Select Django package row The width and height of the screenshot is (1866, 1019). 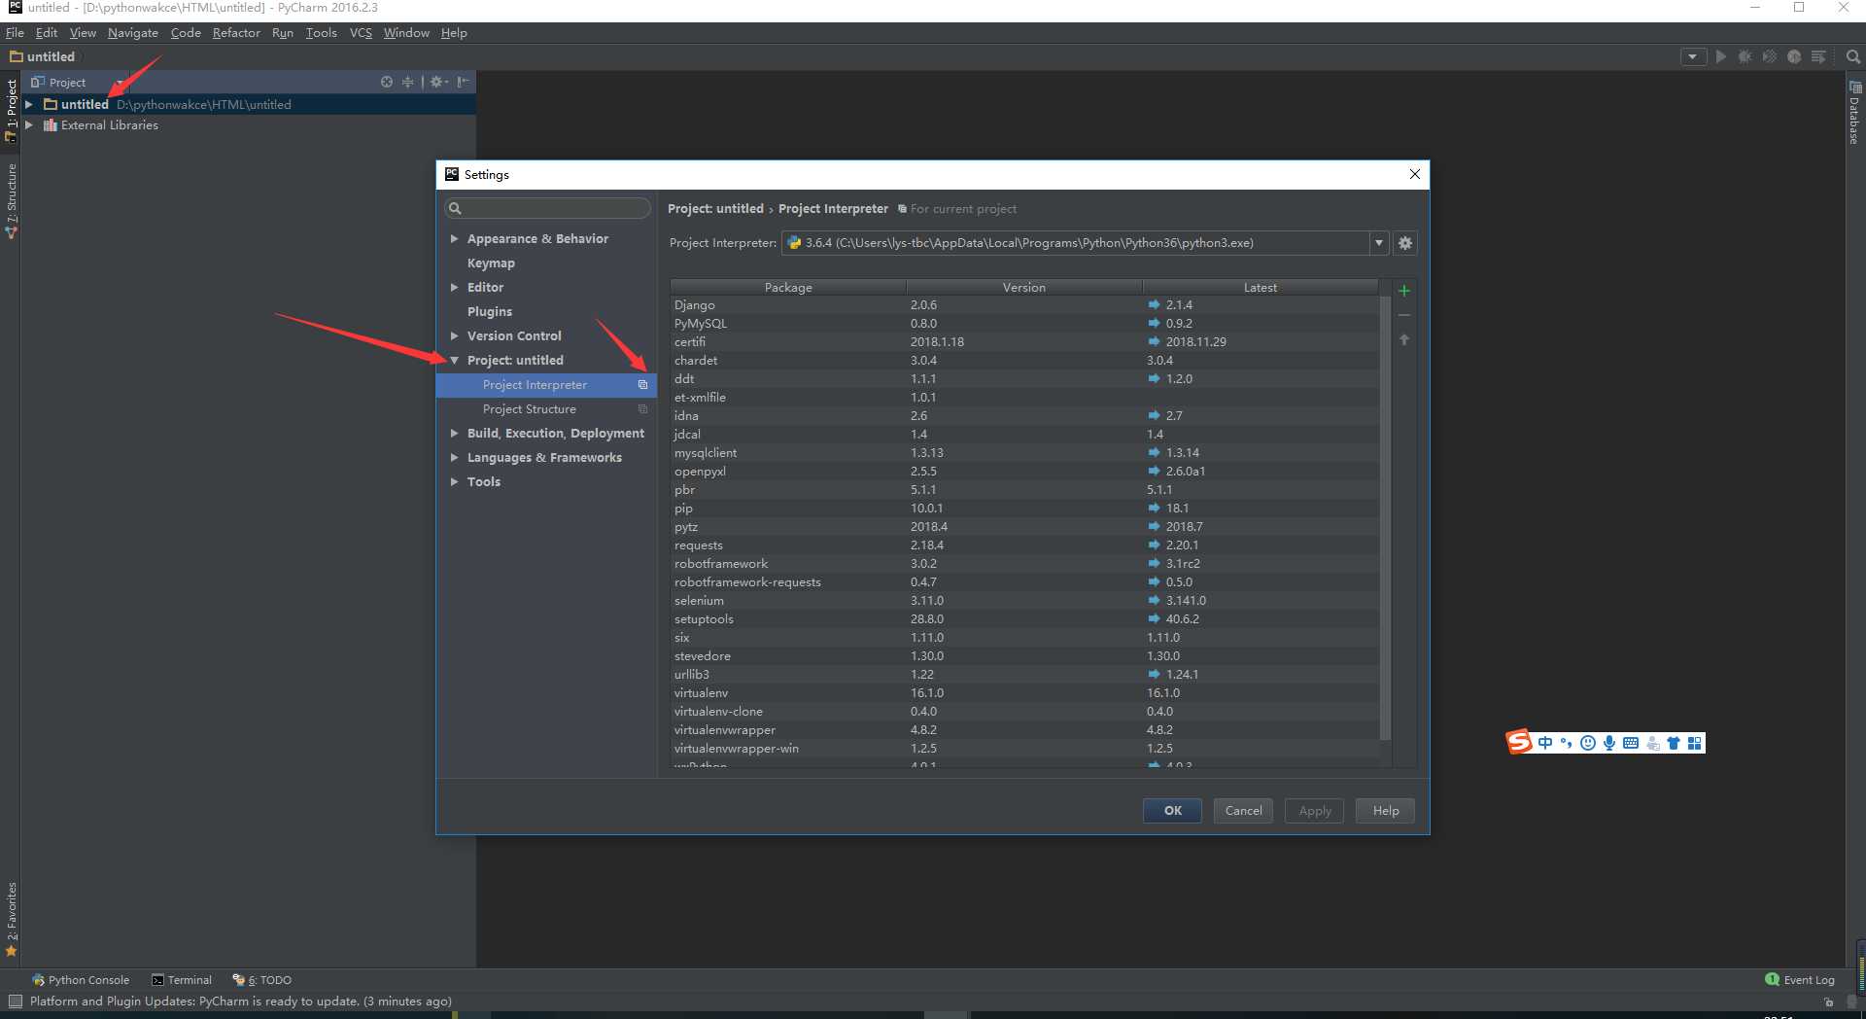click(1024, 305)
